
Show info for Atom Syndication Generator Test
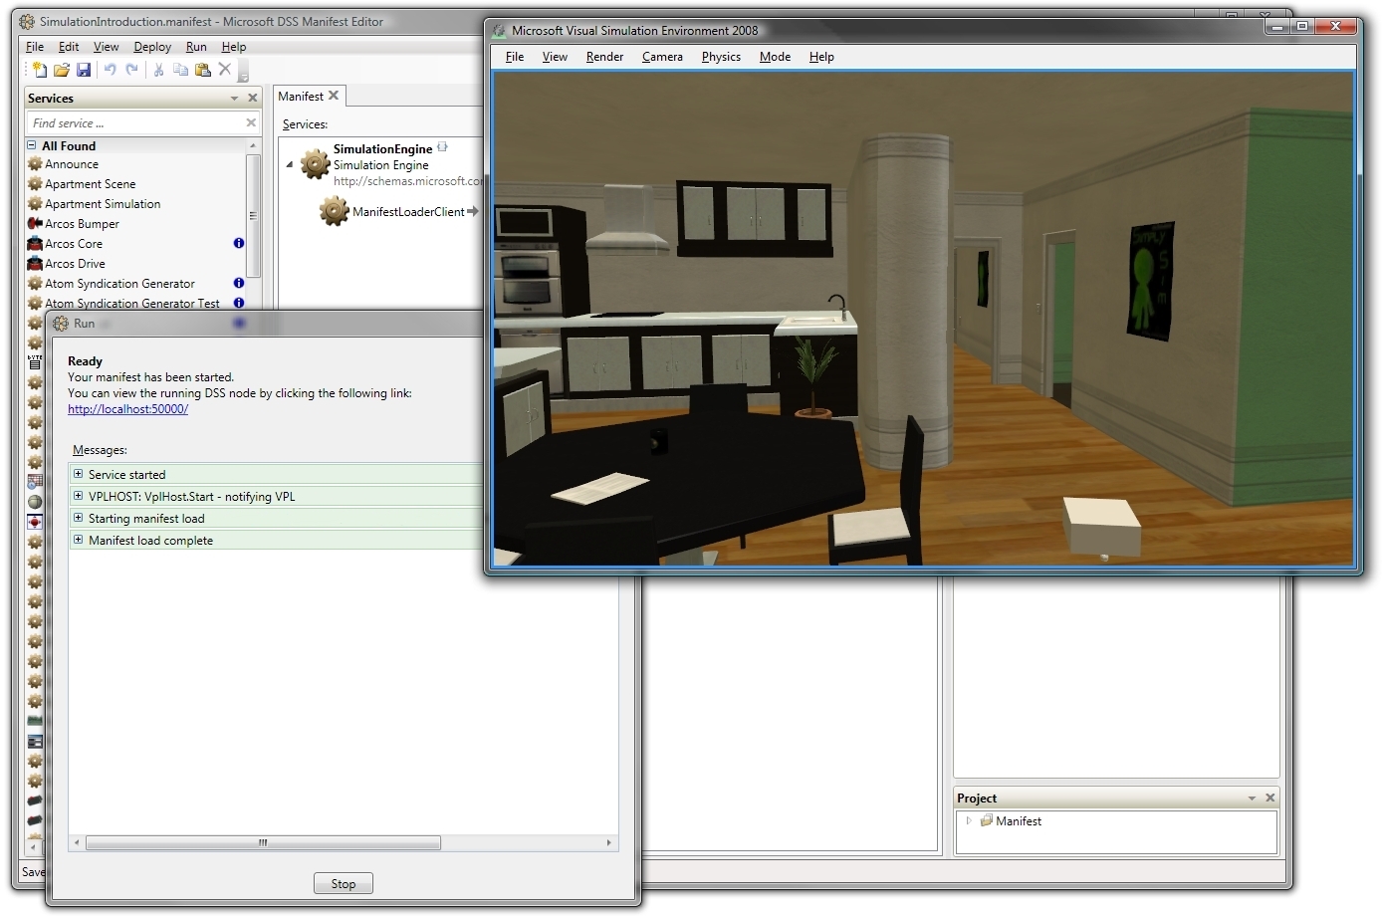(x=239, y=303)
